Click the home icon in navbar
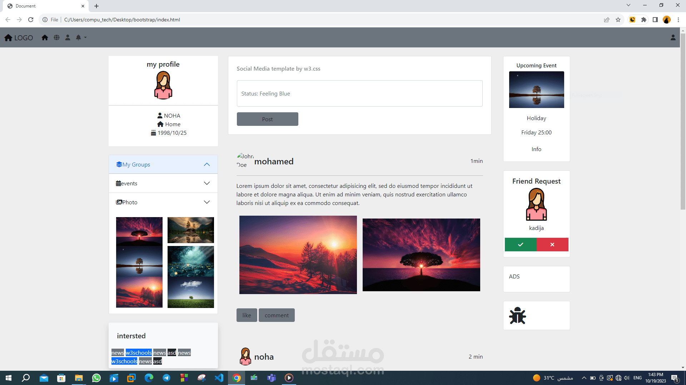Screen dimensions: 686x385 point(45,37)
